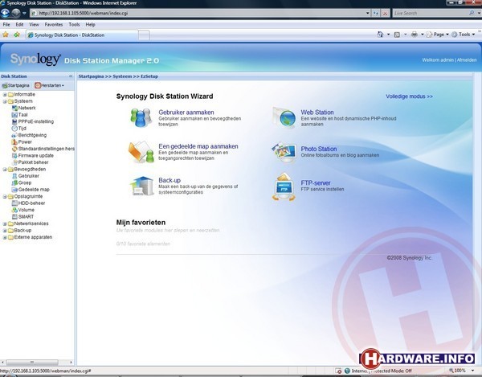Screen dimensions: 482x377
Task: Click the address bar URL field
Action: pos(198,13)
